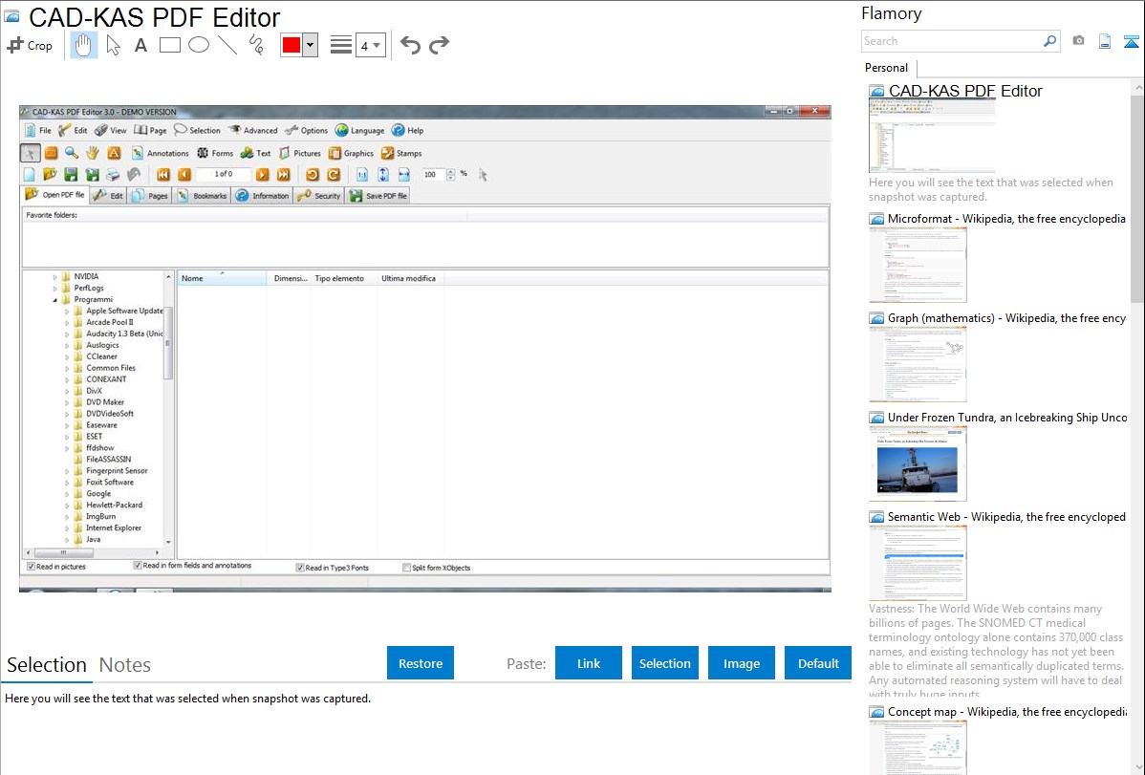Viewport: 1145px width, 775px height.
Task: Toggle 'Read in Type3 Fonts' checkbox
Action: 299,568
